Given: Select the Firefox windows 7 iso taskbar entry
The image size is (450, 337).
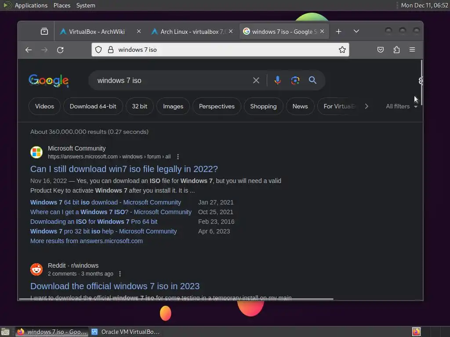Looking at the screenshot, I should pyautogui.click(x=52, y=332).
